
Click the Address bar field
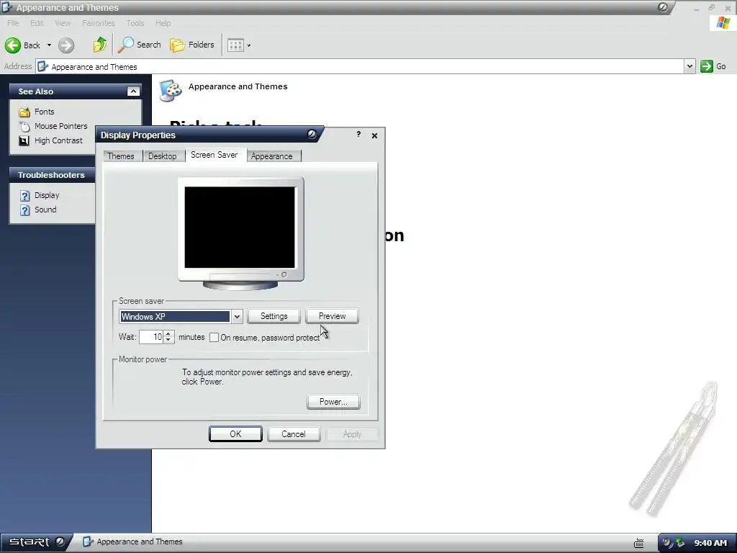tap(360, 66)
